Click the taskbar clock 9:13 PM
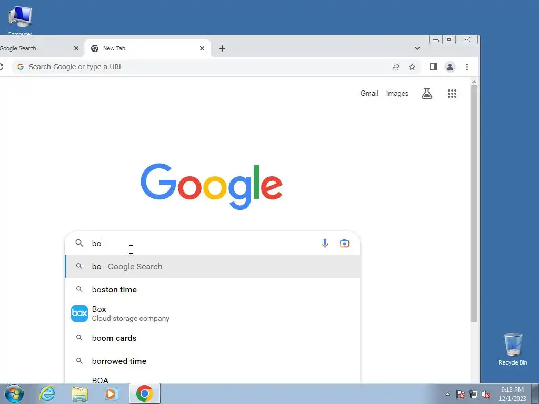 pyautogui.click(x=512, y=393)
